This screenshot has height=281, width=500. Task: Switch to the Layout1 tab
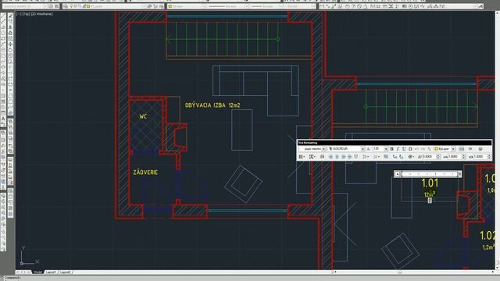point(51,272)
